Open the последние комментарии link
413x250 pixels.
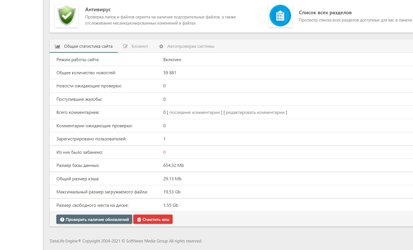tap(195, 112)
